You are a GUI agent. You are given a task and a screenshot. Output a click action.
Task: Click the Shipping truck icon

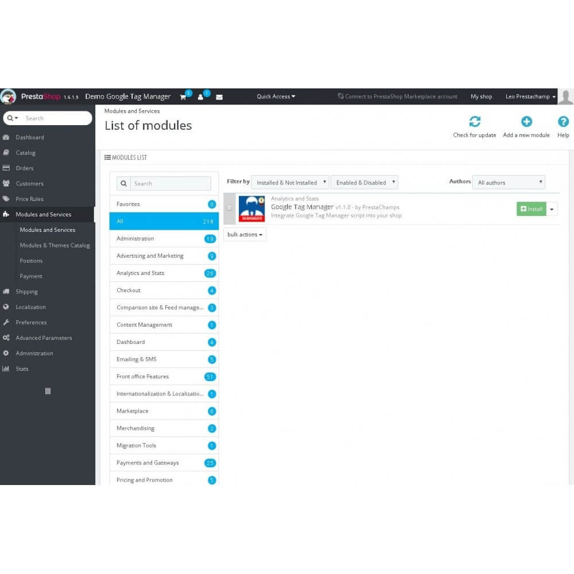point(6,292)
